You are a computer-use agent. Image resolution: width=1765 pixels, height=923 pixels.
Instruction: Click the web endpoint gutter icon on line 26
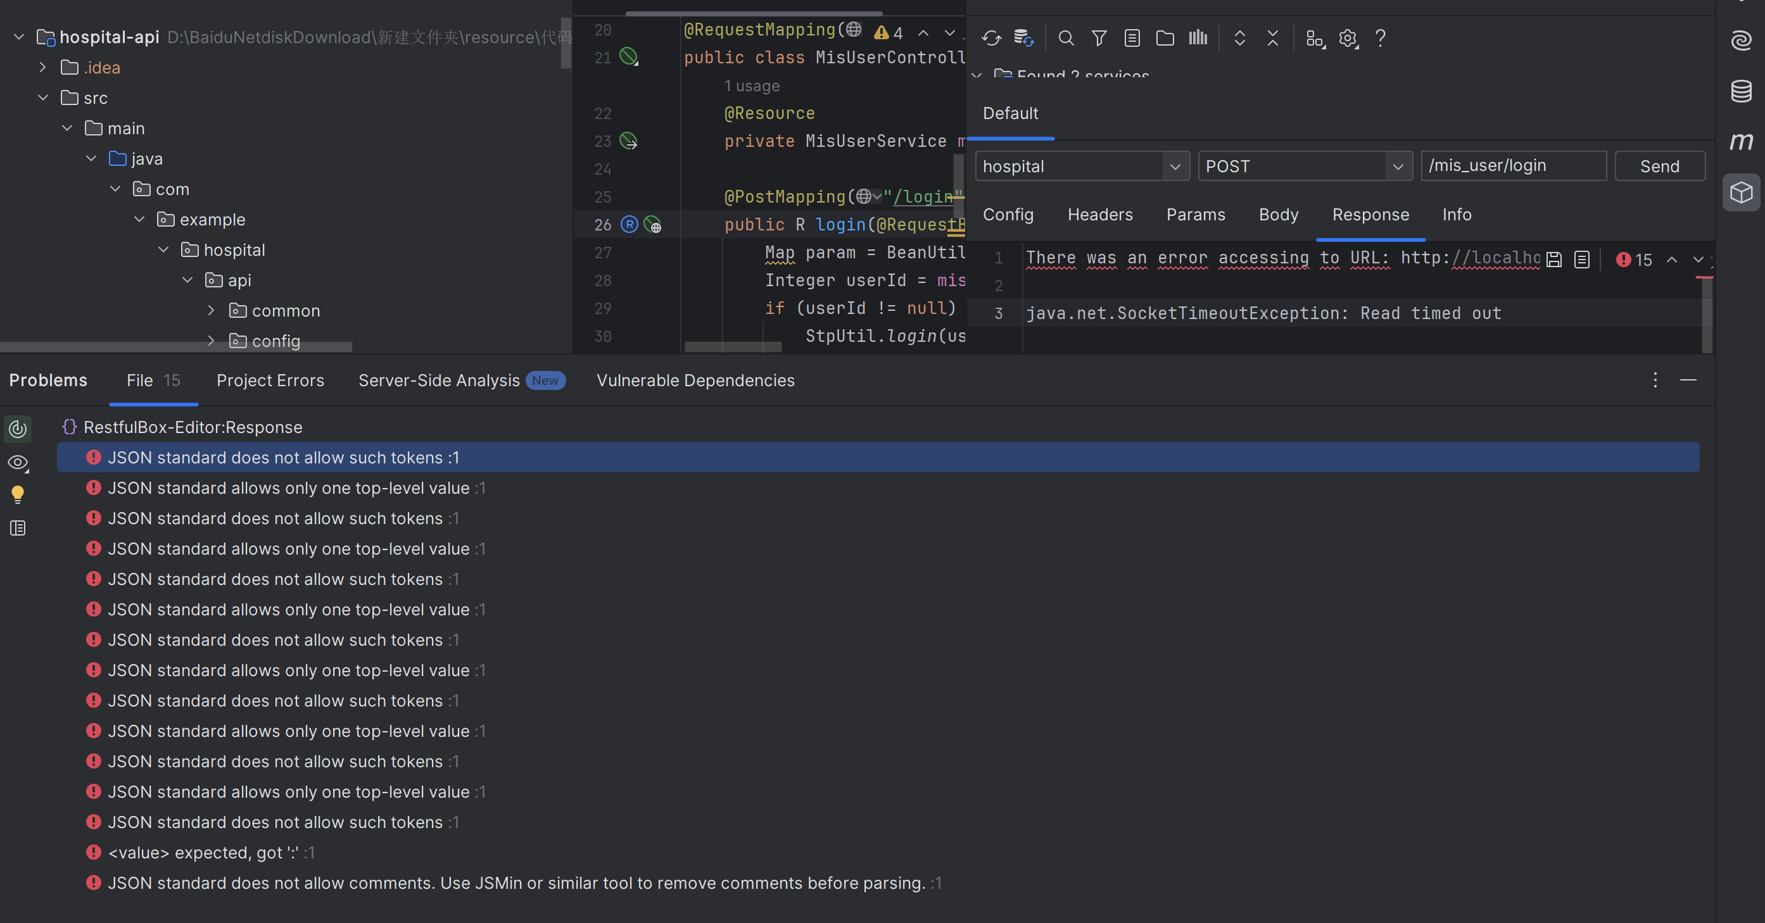tap(653, 225)
